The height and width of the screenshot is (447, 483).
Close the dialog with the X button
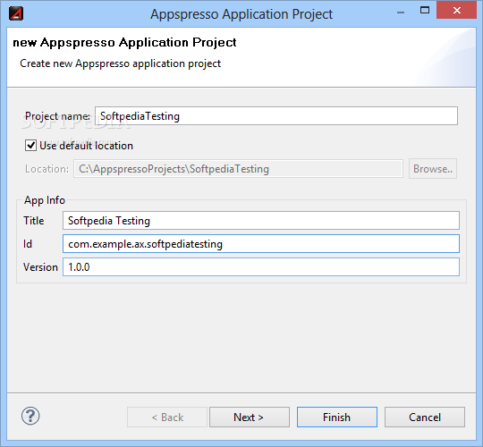coord(456,10)
